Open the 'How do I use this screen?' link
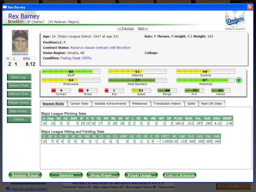The height and width of the screenshot is (192, 256). click(x=30, y=189)
